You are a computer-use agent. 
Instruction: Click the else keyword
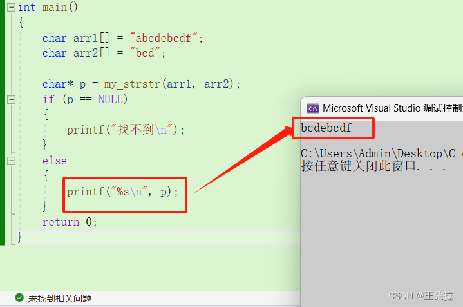(55, 161)
